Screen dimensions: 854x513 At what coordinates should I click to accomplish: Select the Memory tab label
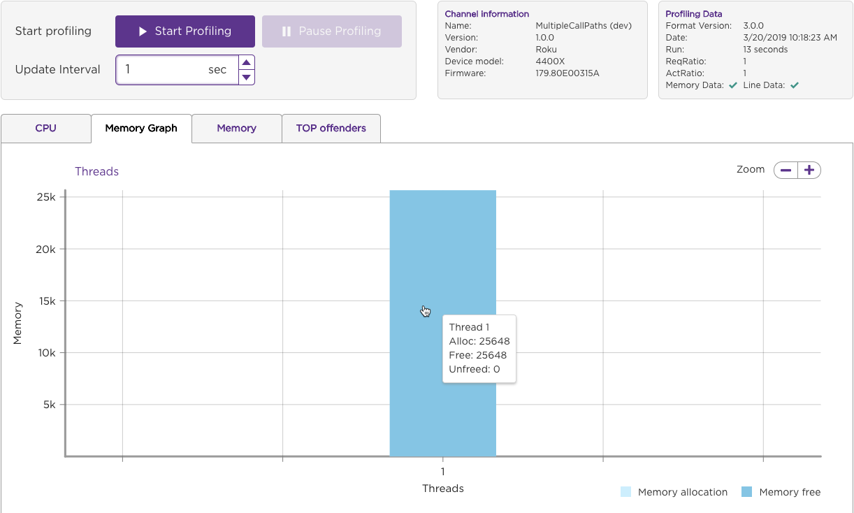[x=236, y=128]
